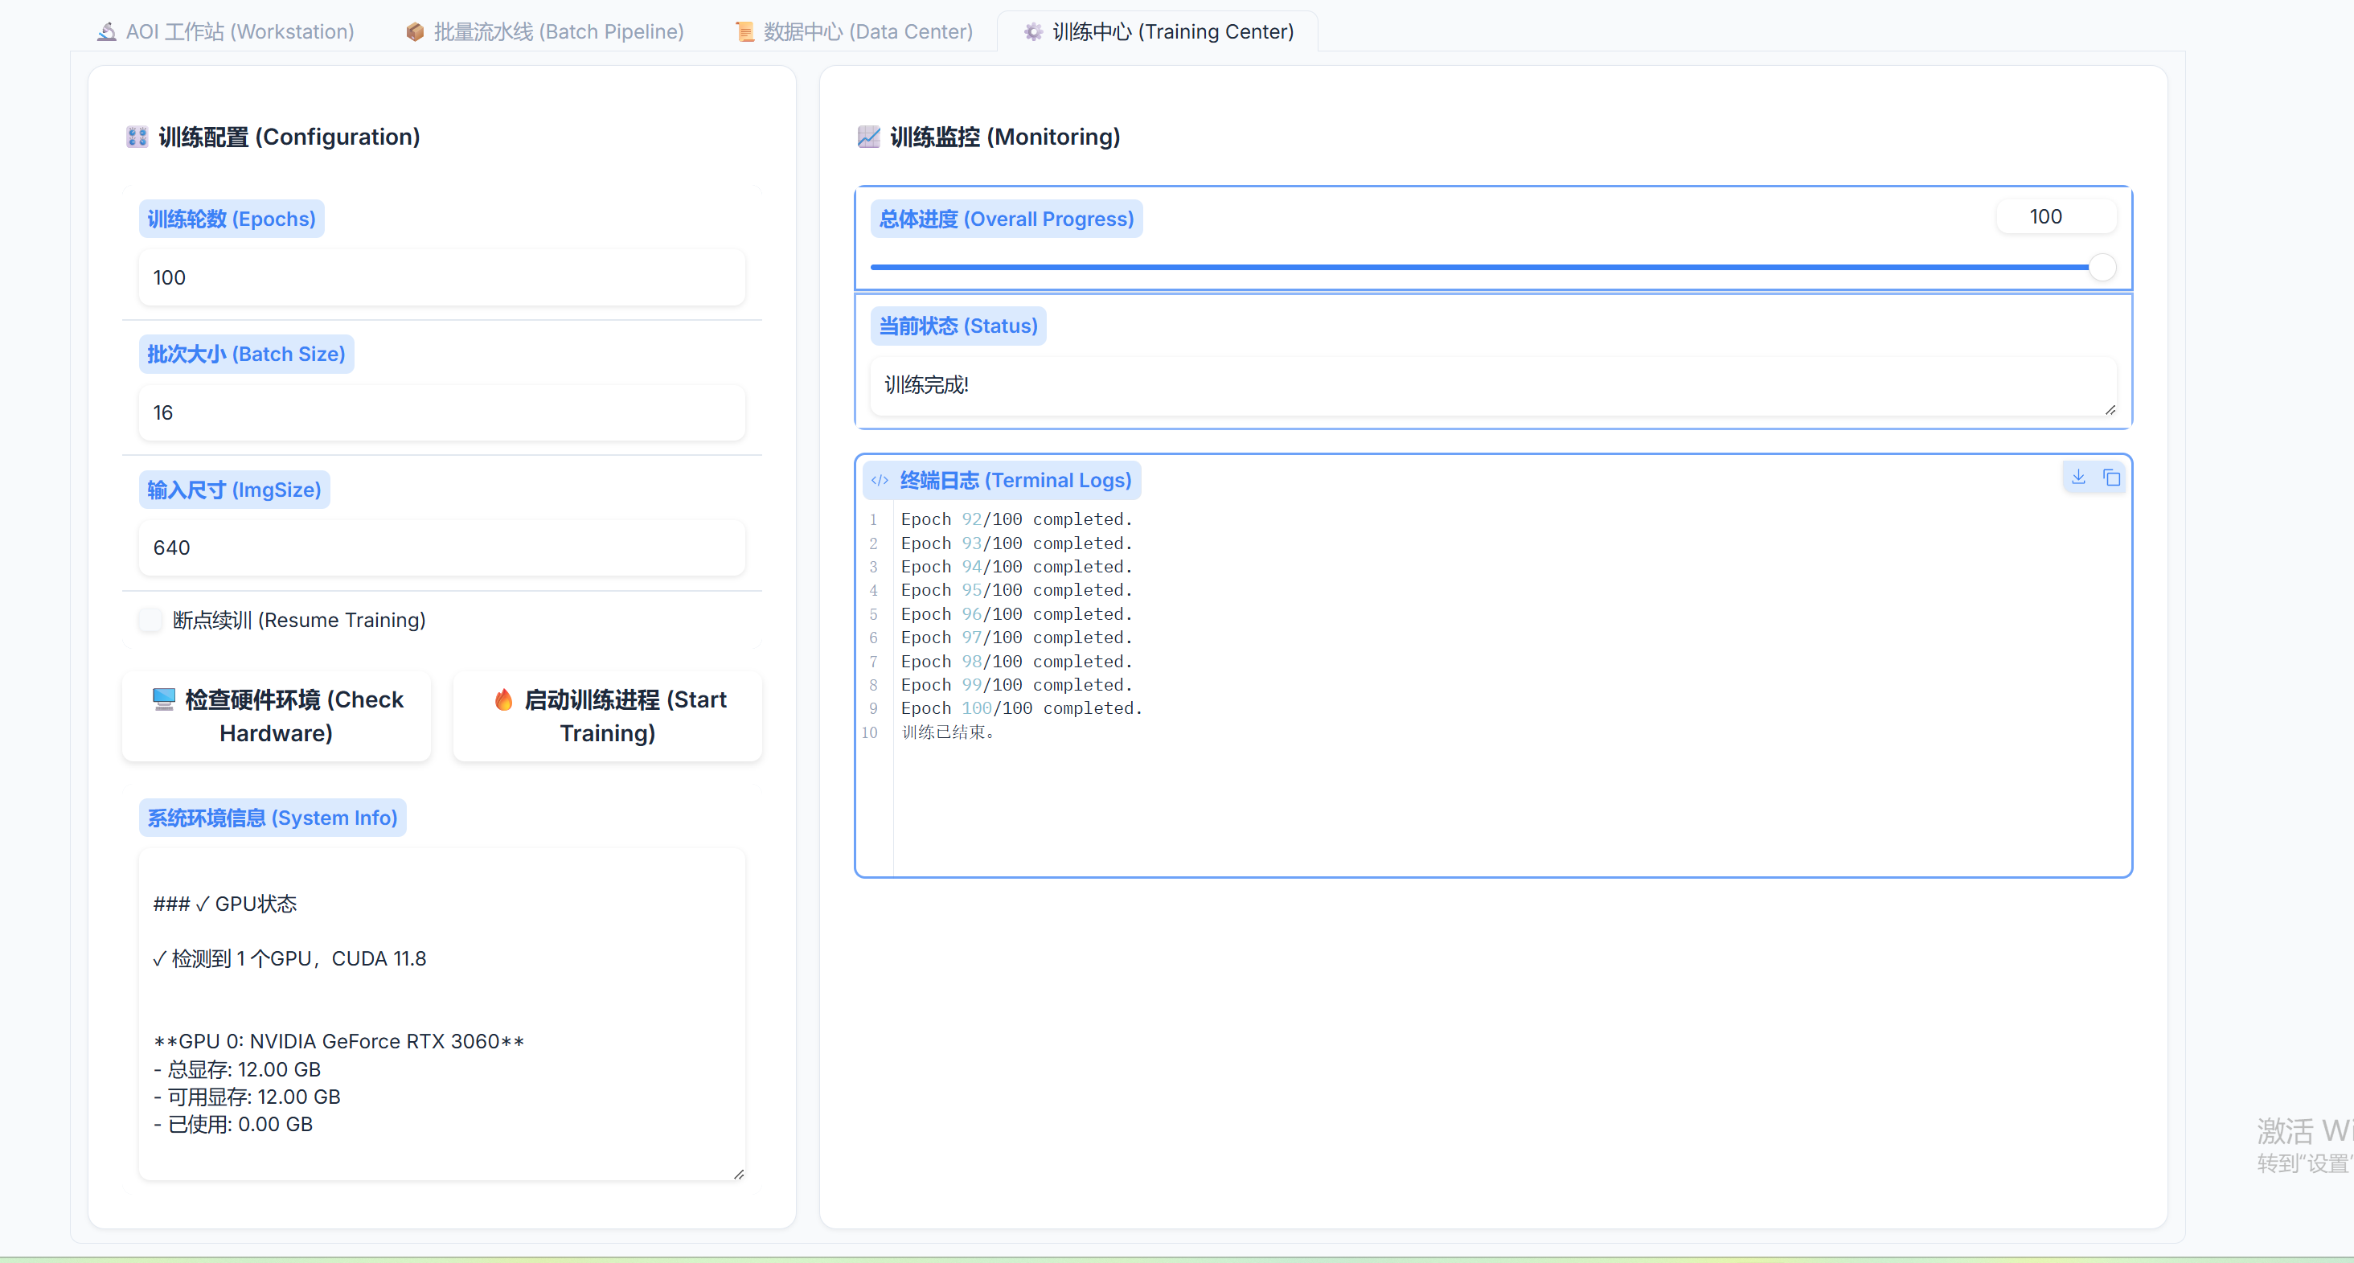The image size is (2354, 1263).
Task: Download the terminal logs
Action: tap(2077, 477)
